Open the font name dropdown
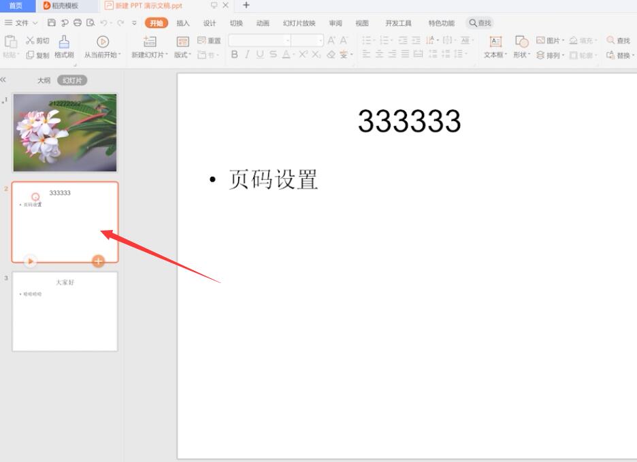 (288, 40)
